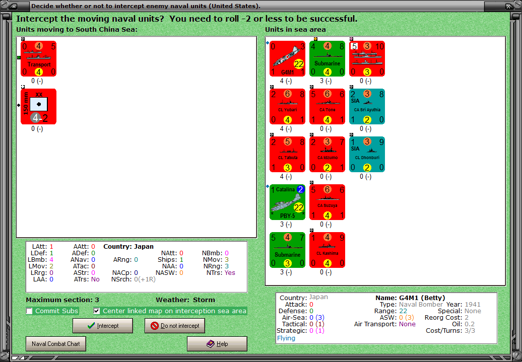
Task: Select the Catalina PBY-5 aircraft counter
Action: [287, 202]
